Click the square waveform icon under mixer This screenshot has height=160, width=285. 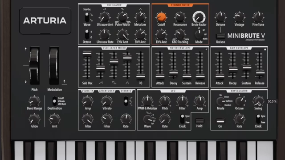tap(114, 83)
